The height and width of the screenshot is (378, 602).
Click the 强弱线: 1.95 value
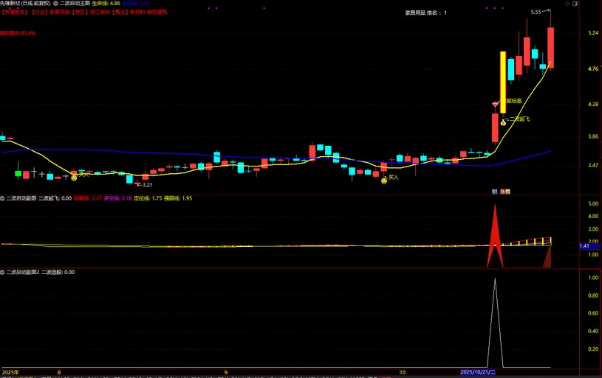click(x=178, y=198)
